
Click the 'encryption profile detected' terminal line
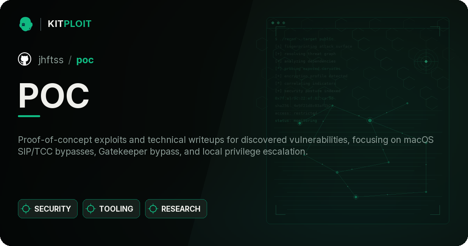pyautogui.click(x=311, y=76)
